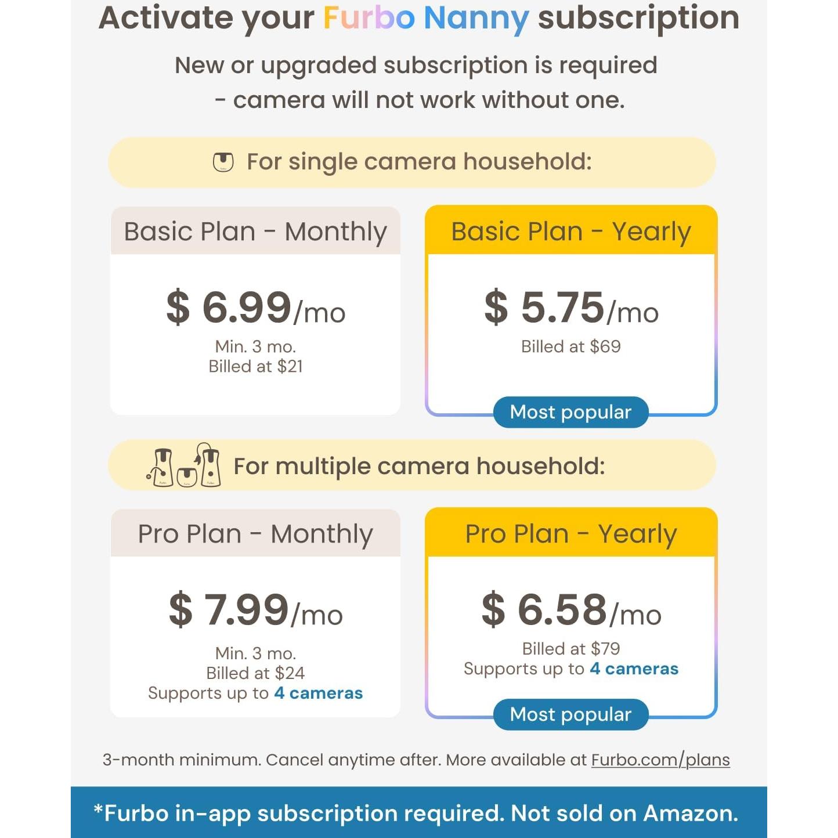The height and width of the screenshot is (838, 838).
Task: Pick the $6.58/mo price
Action: pos(571,611)
